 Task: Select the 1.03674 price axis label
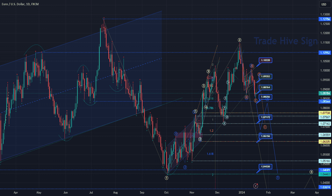(x=325, y=187)
